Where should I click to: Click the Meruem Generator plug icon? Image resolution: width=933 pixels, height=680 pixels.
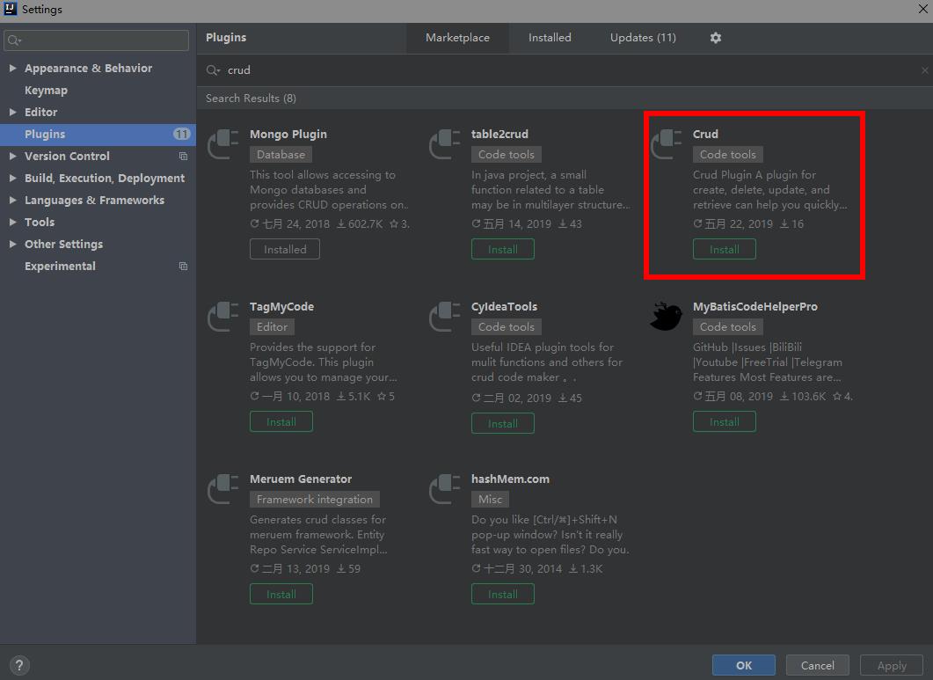coord(222,489)
